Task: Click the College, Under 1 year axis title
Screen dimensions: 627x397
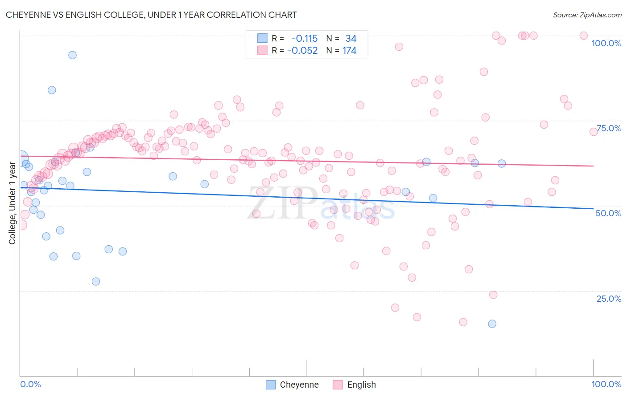Action: tap(12, 203)
